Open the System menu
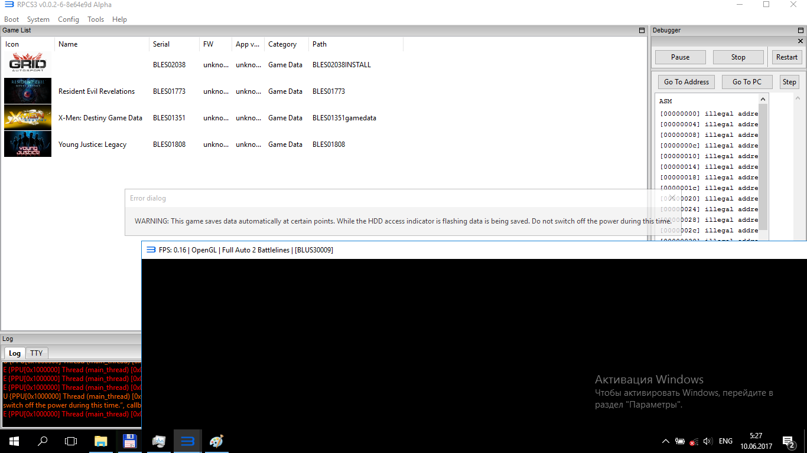 [x=38, y=19]
